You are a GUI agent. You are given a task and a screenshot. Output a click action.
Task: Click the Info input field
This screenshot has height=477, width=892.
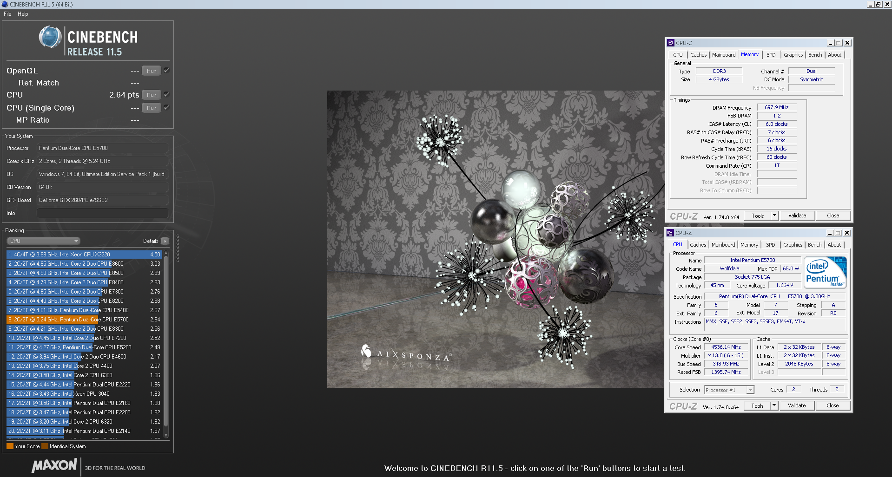(102, 213)
